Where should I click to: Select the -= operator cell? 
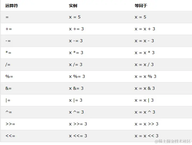point(8,41)
